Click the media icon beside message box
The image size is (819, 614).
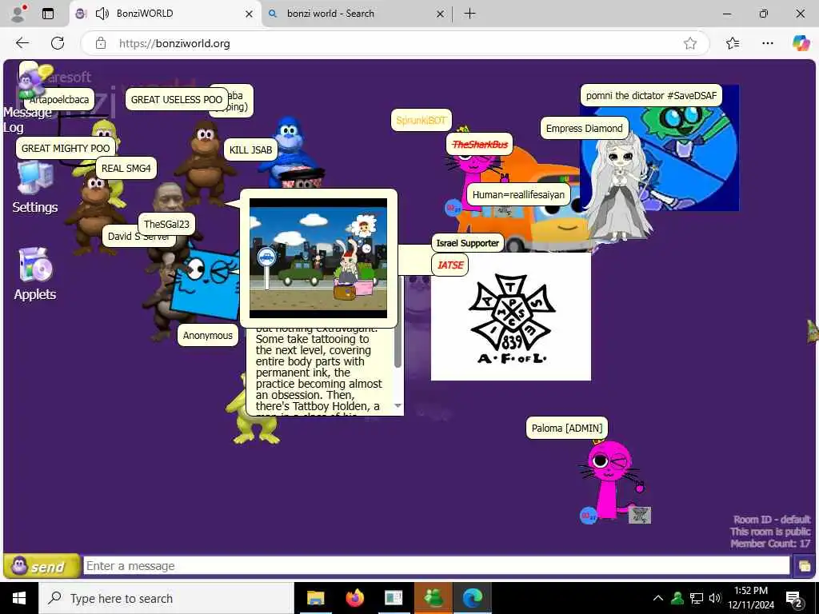(x=804, y=566)
